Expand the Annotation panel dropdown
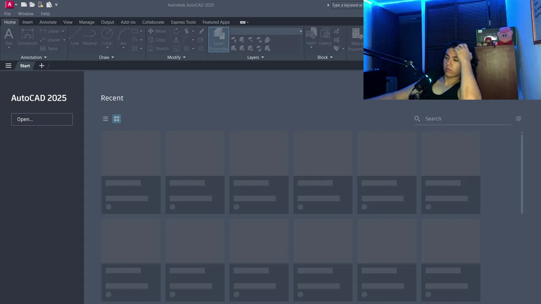 [34, 57]
